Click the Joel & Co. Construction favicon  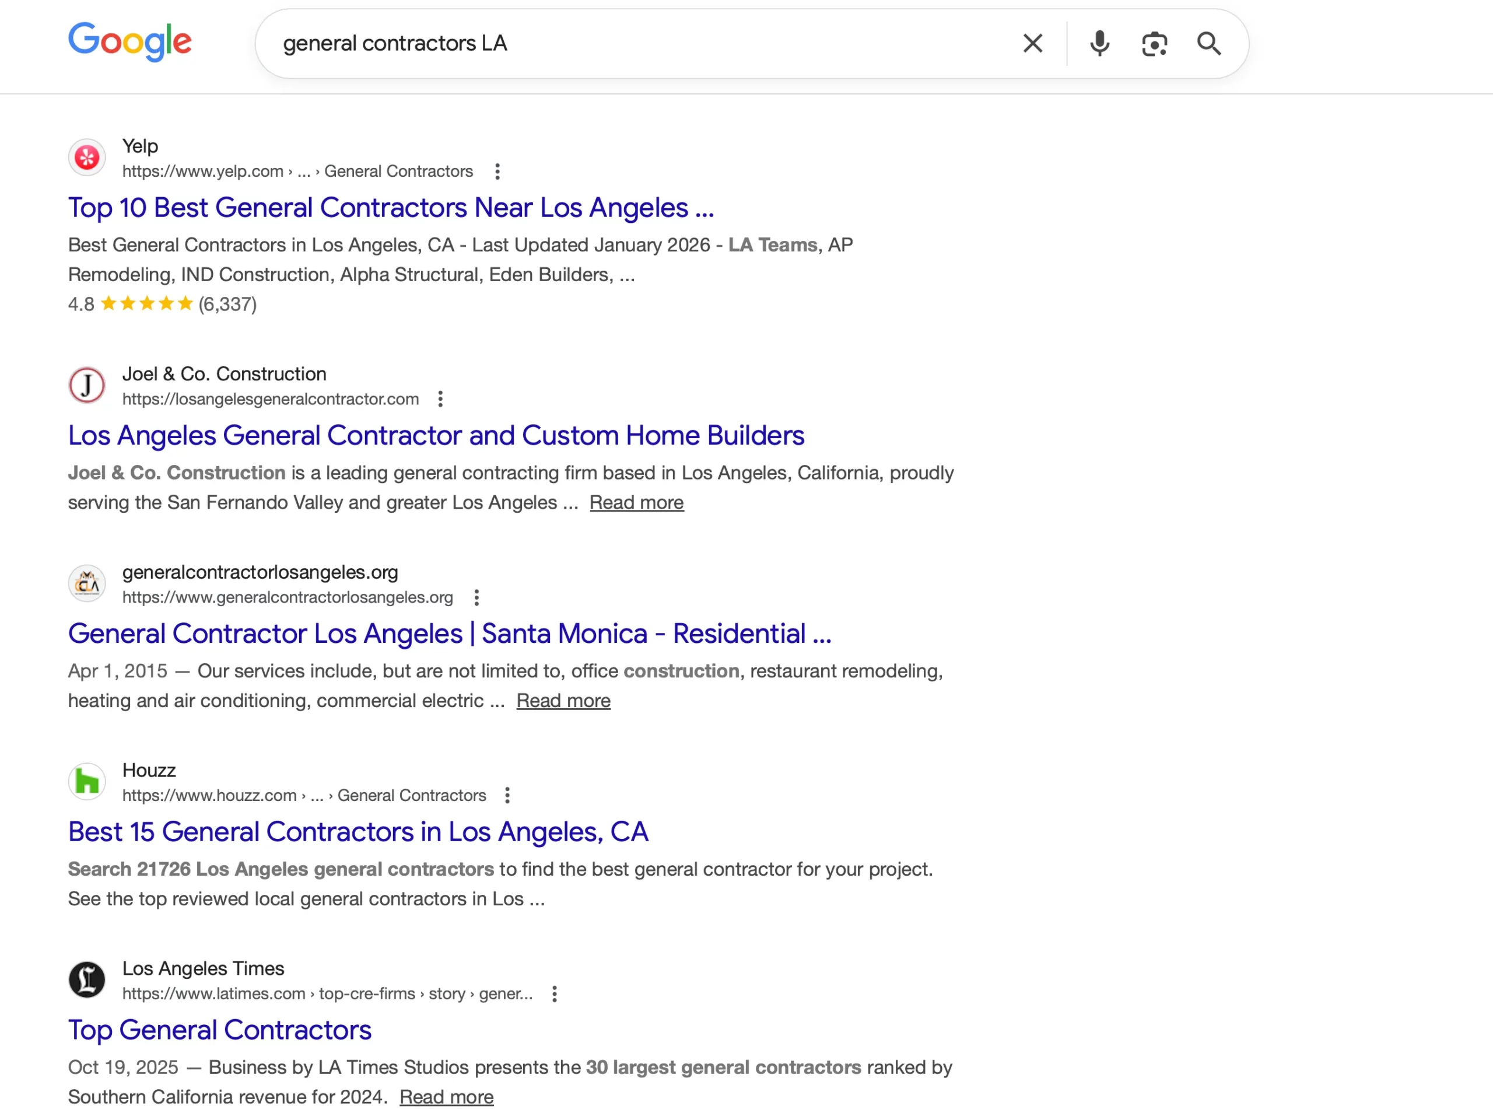click(x=86, y=386)
